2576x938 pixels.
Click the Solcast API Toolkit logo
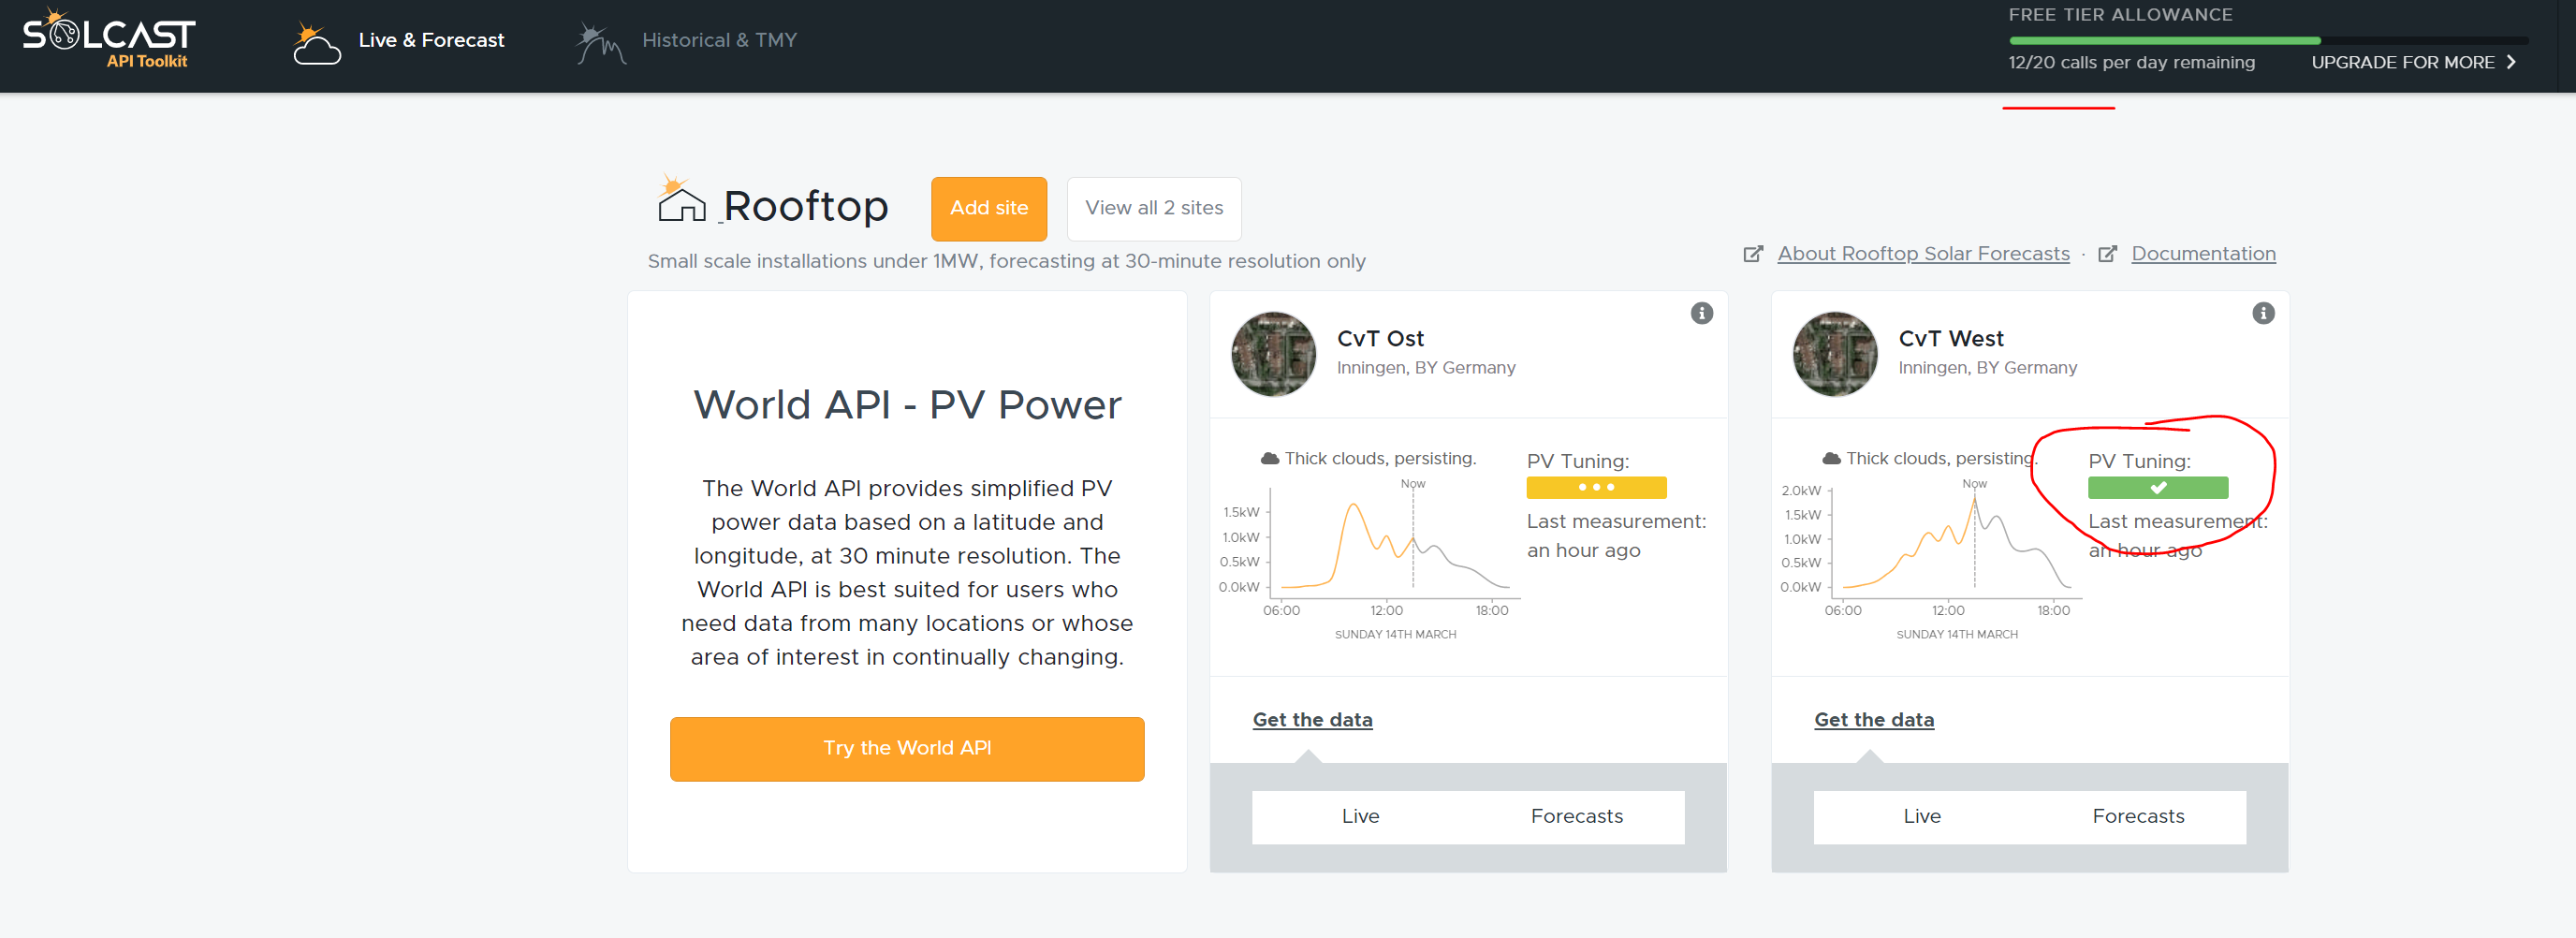tap(109, 40)
